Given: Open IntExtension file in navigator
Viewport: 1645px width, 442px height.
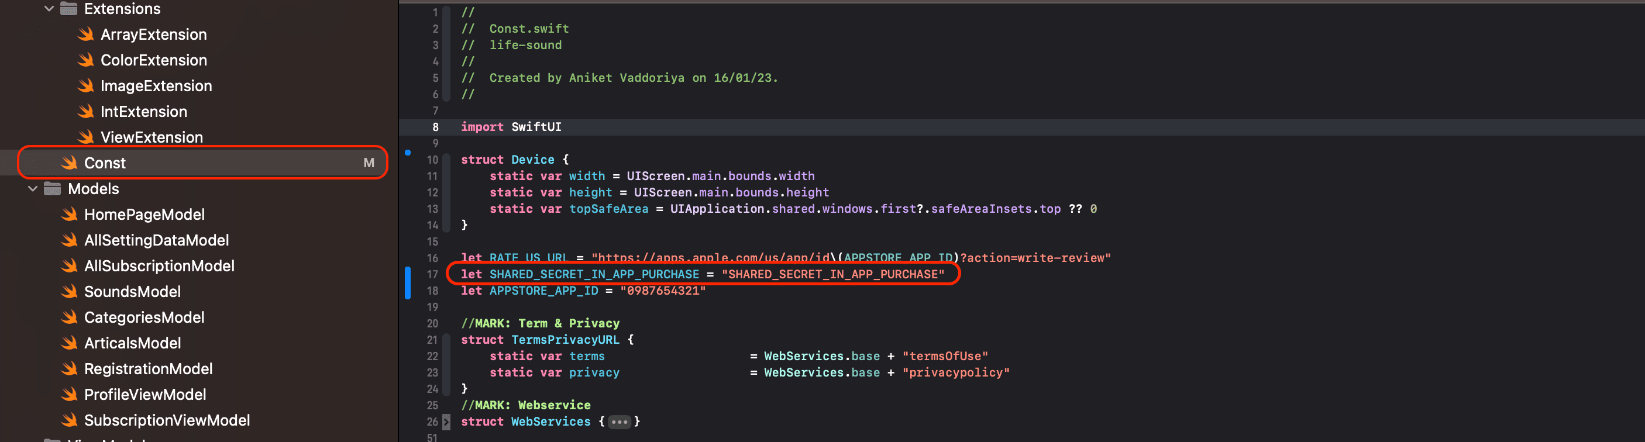Looking at the screenshot, I should coord(144,112).
